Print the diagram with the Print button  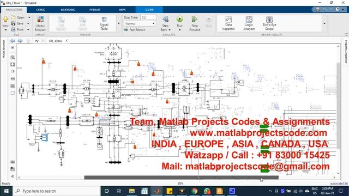17,29
